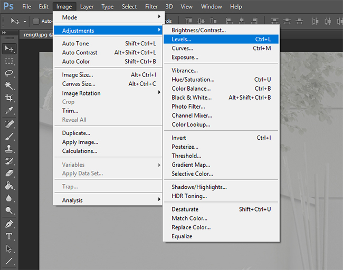Choose Hue/Saturation adjustment
The image size is (343, 270).
pos(221,79)
